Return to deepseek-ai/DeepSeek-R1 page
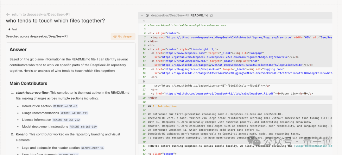The height and width of the screenshot is (155, 342). (41, 15)
